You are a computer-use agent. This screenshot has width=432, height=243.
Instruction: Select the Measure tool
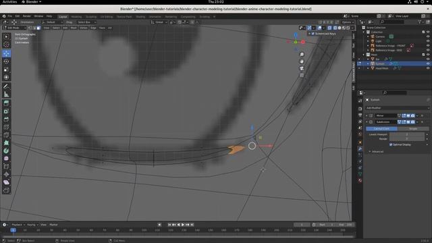pos(6,94)
